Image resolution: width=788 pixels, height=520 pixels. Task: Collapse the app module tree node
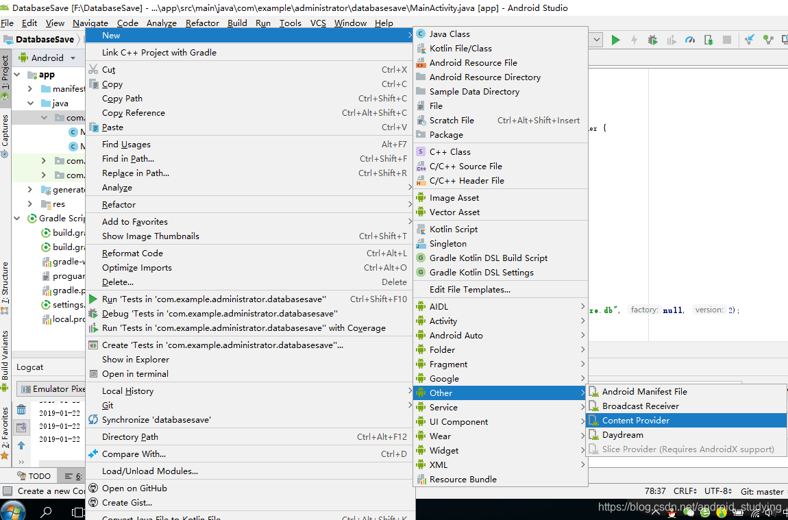coord(17,75)
